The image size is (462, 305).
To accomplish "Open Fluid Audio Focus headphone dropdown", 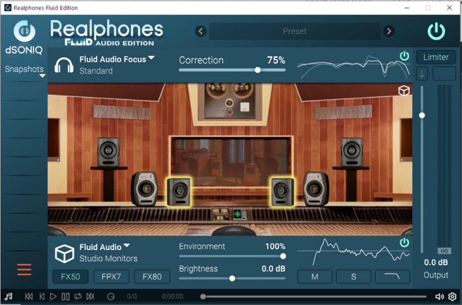I will (x=117, y=59).
